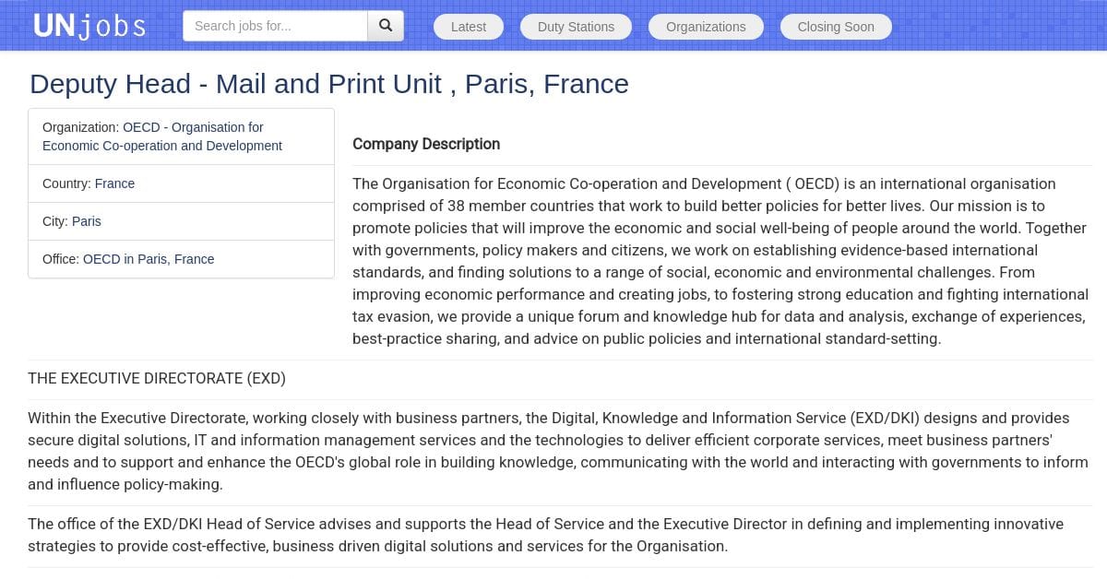Open the UNjobs home logo
This screenshot has height=579, width=1107.
coord(89,26)
